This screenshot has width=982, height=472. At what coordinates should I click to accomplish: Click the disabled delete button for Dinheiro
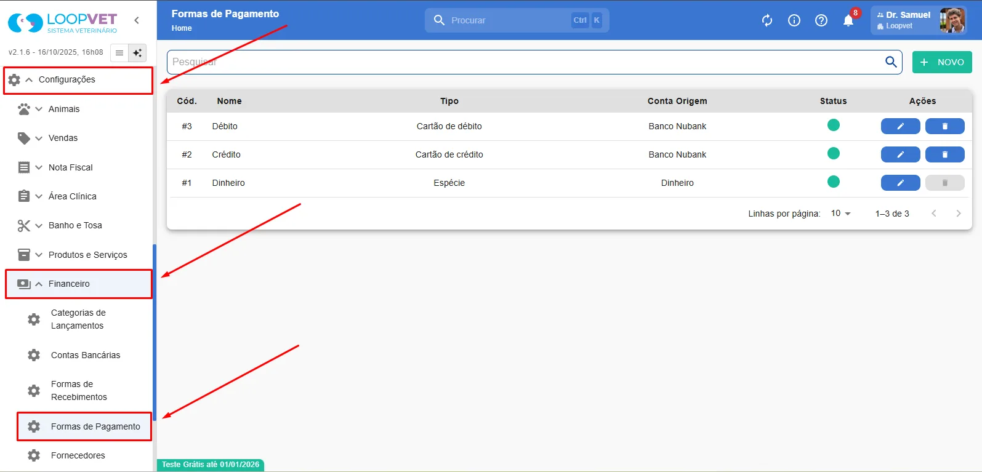coord(944,183)
